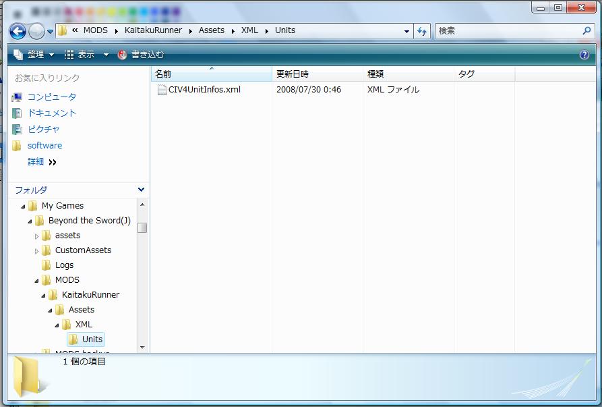Open the ドキュメント favorite link
This screenshot has width=602, height=407.
pyautogui.click(x=51, y=113)
